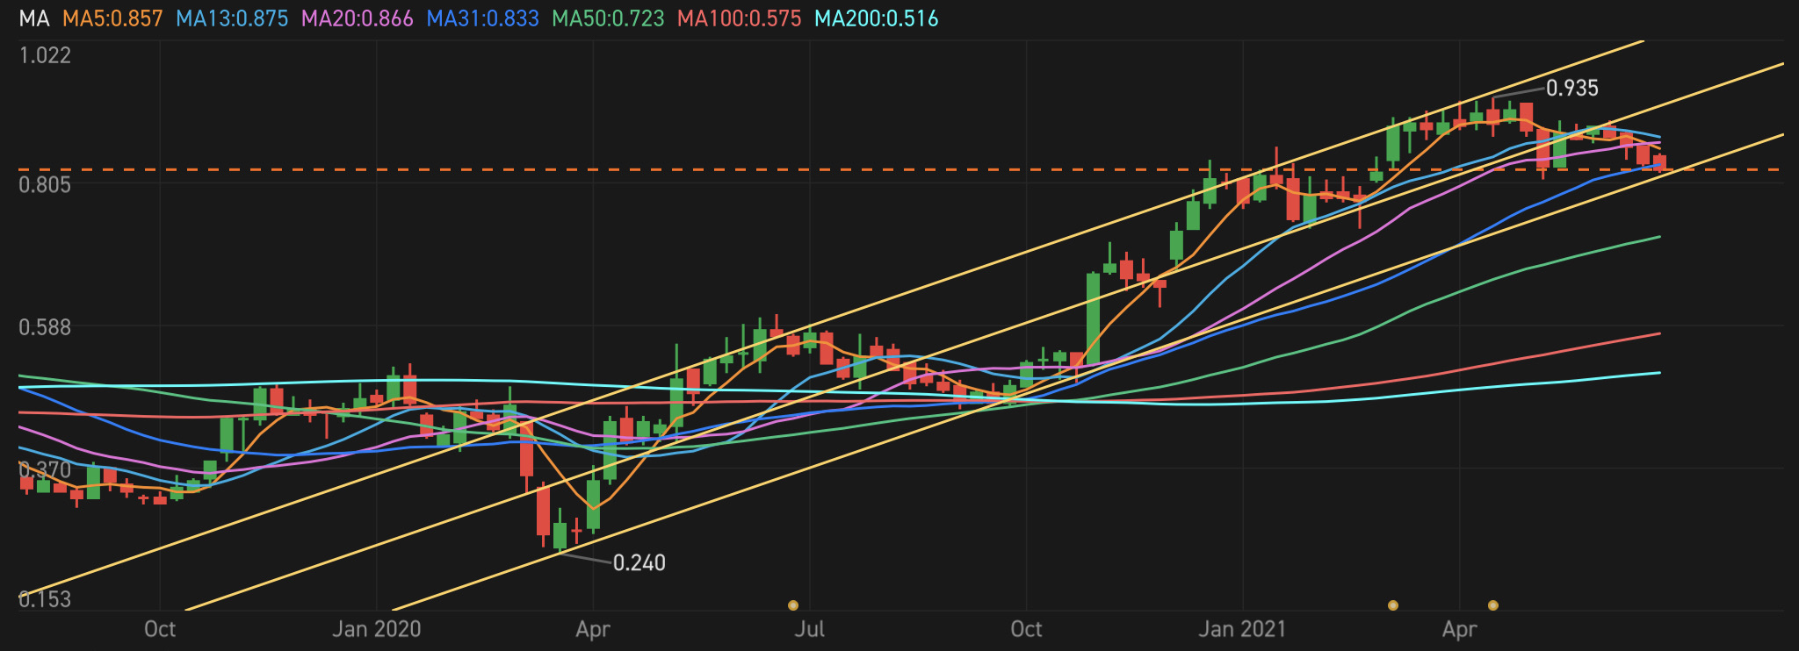Click the MA indicator label
The width and height of the screenshot is (1799, 651).
point(34,18)
